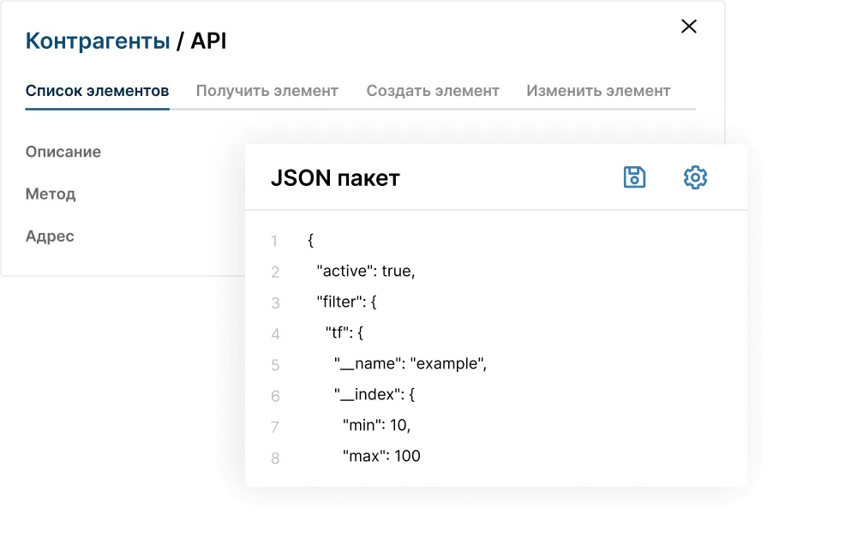857x533 pixels.
Task: Select the Создать элемент tab
Action: click(432, 91)
